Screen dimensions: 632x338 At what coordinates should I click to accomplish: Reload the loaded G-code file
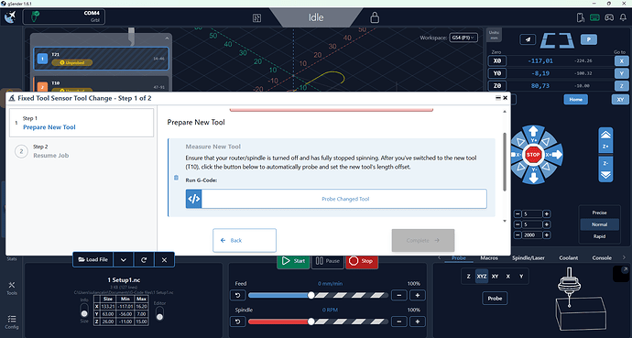click(144, 260)
